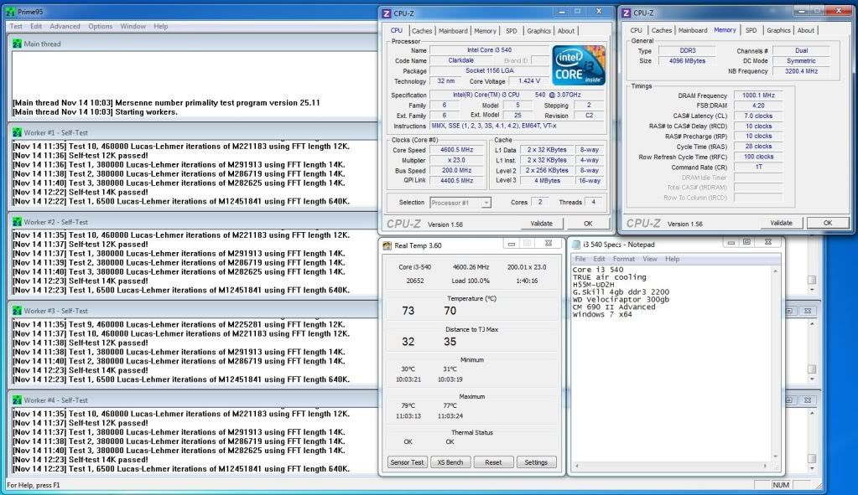The image size is (858, 495).
Task: Click the Z icon of the Memory CPU-Z window
Action: 625,13
